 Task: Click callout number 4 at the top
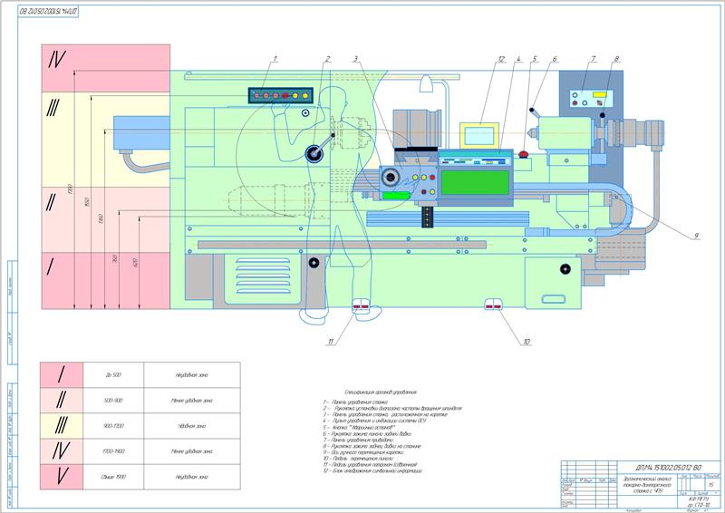518,59
